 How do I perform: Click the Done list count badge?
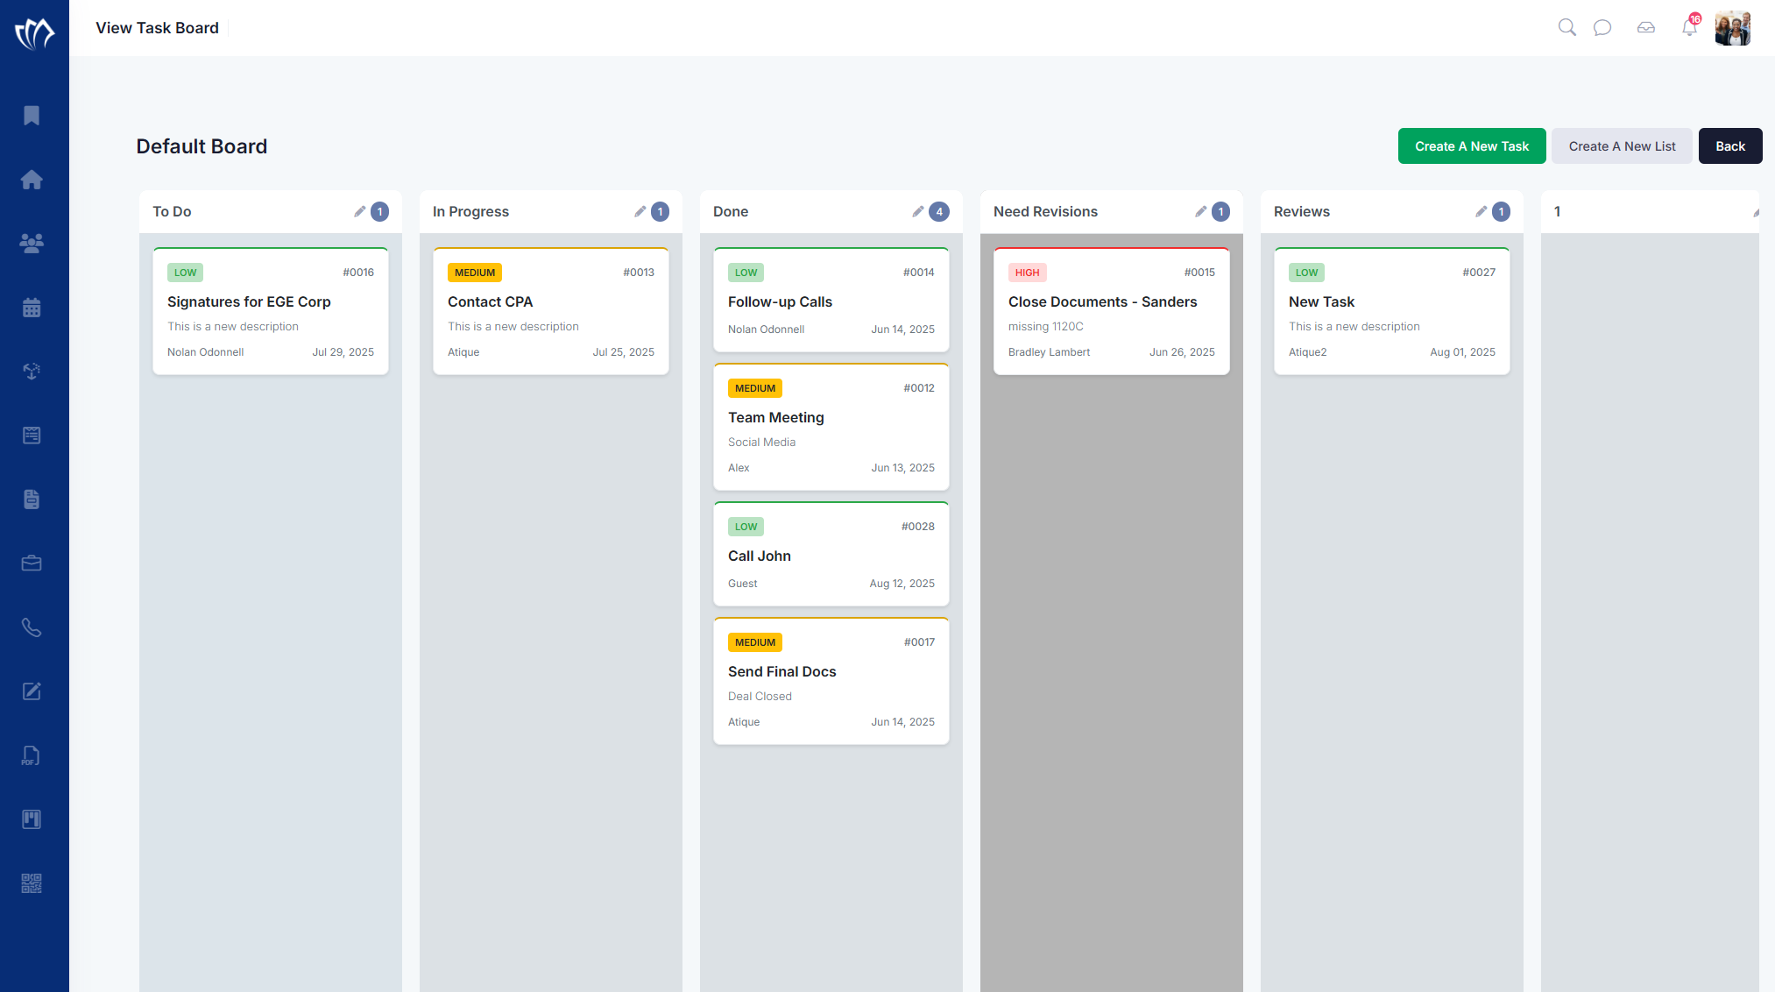(939, 211)
